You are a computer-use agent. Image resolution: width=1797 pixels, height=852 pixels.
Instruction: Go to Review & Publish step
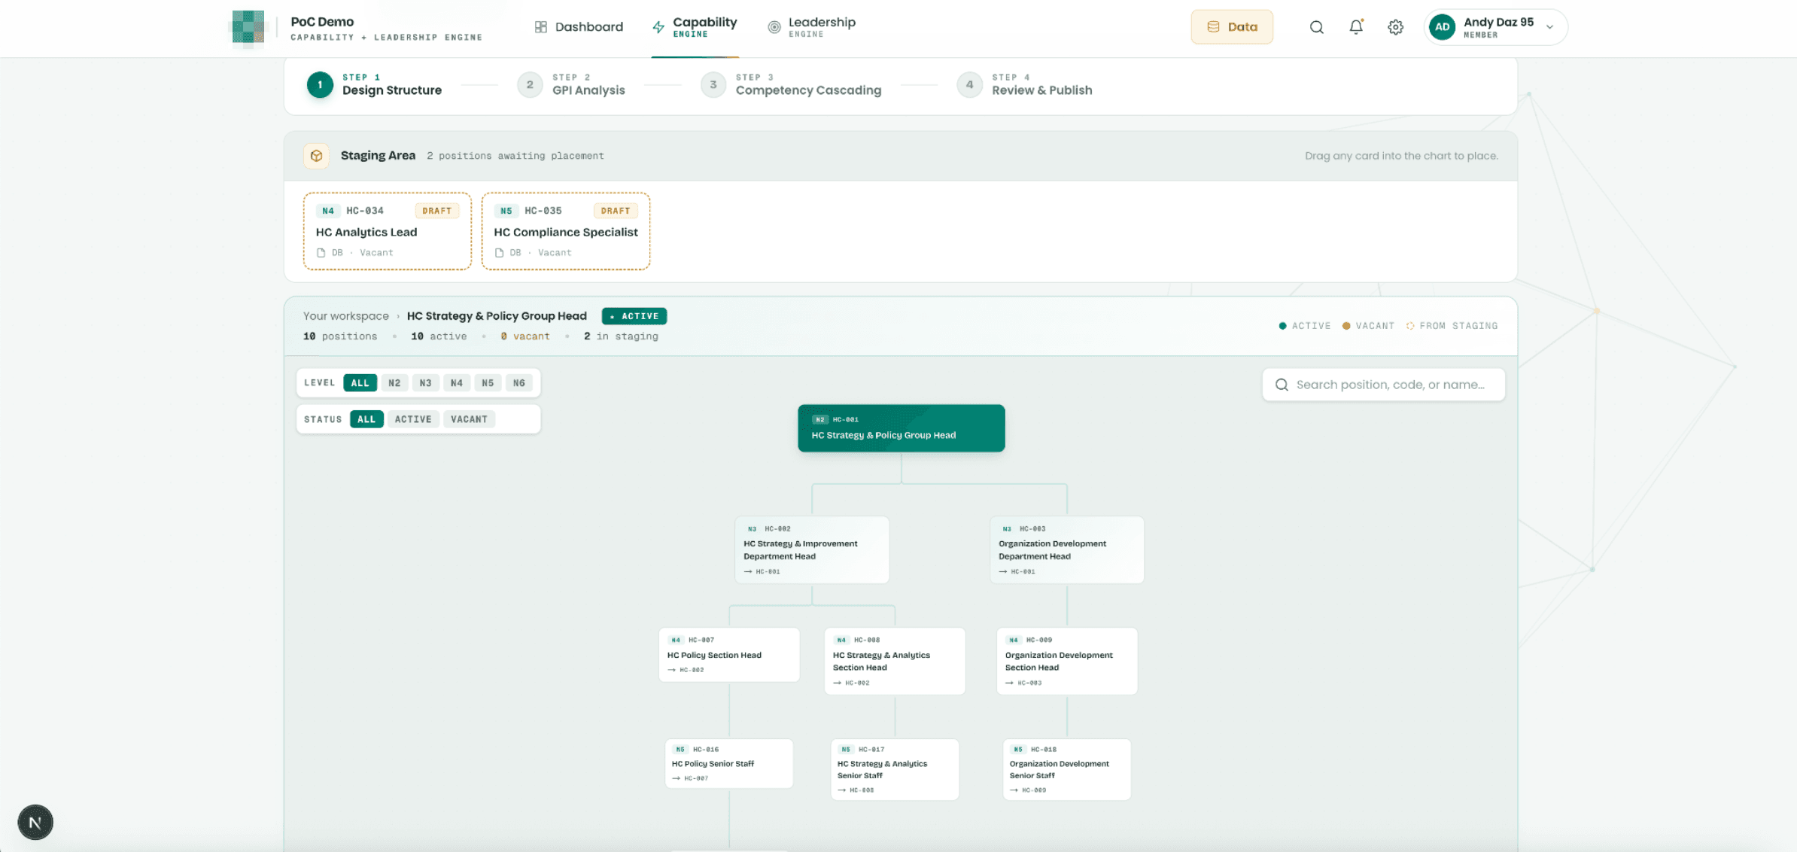[x=1024, y=84]
